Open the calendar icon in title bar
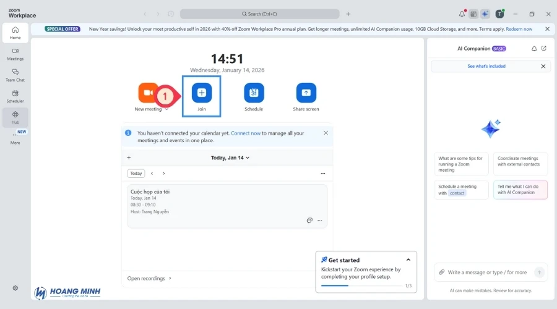The image size is (557, 309). (473, 14)
